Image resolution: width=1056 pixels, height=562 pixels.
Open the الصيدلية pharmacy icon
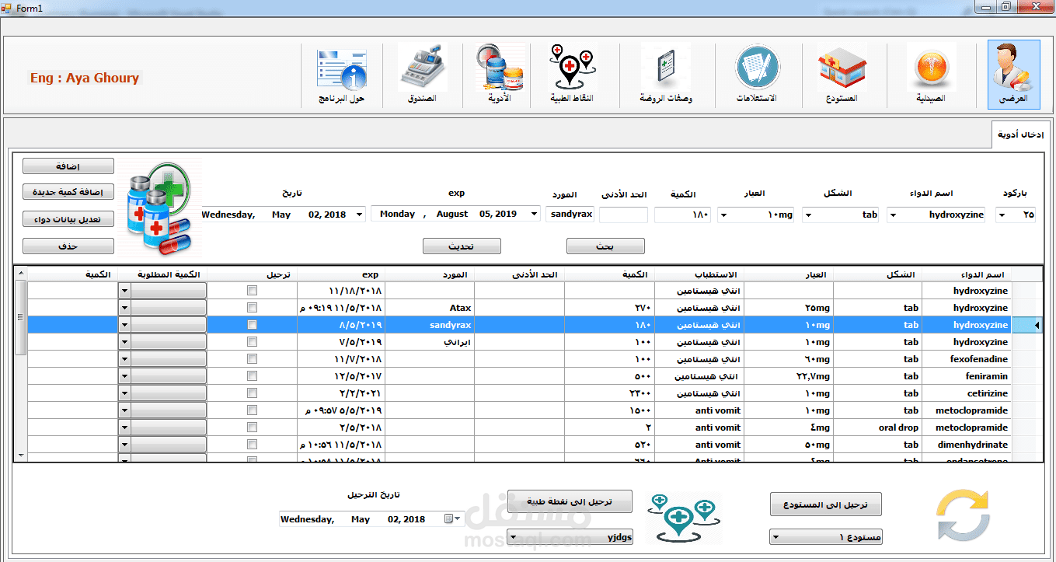tap(931, 74)
